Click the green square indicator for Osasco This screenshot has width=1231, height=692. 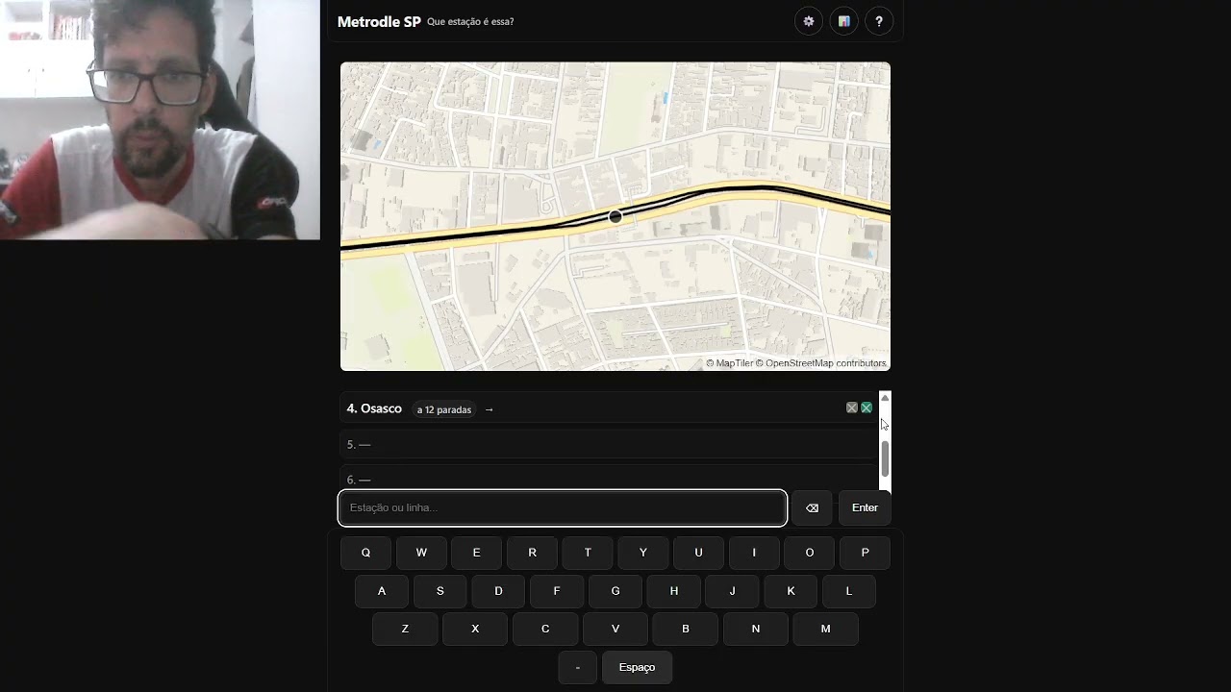click(867, 408)
